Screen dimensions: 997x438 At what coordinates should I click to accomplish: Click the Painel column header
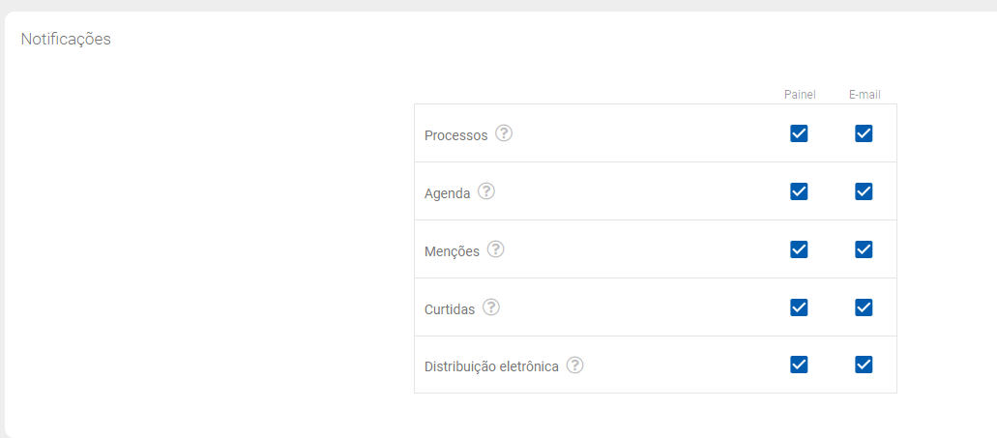(800, 95)
